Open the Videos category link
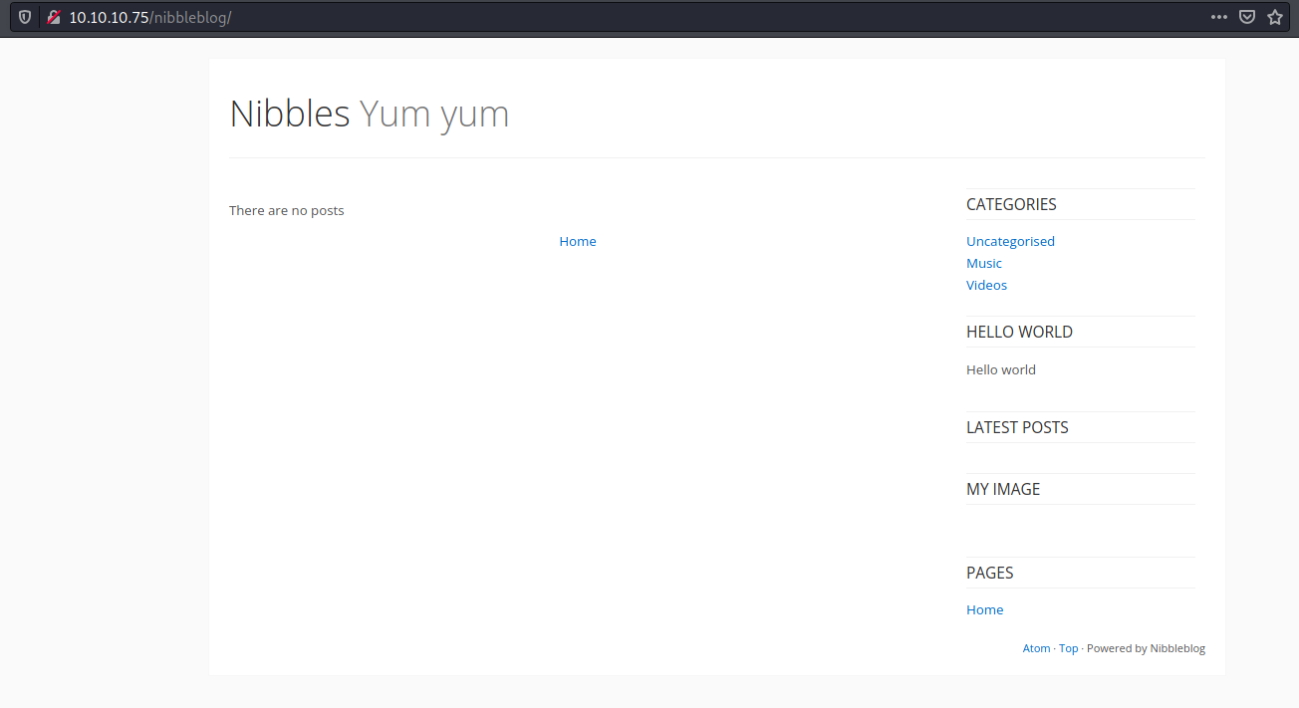Image resolution: width=1299 pixels, height=708 pixels. [x=986, y=285]
